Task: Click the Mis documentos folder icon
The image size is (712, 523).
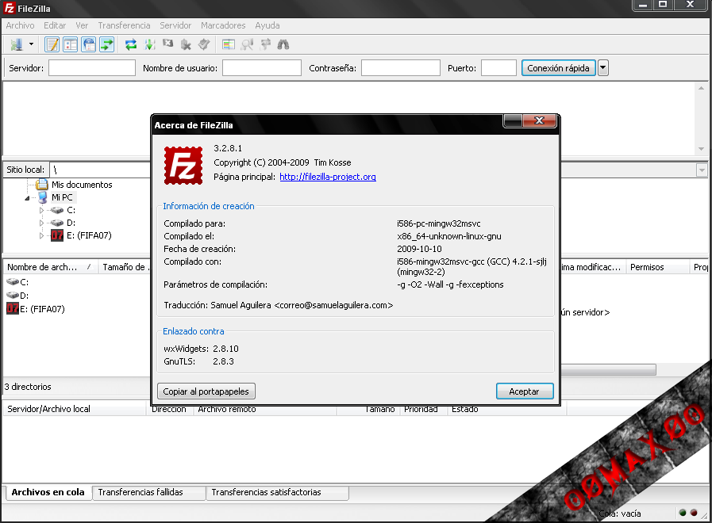Action: click(x=42, y=185)
